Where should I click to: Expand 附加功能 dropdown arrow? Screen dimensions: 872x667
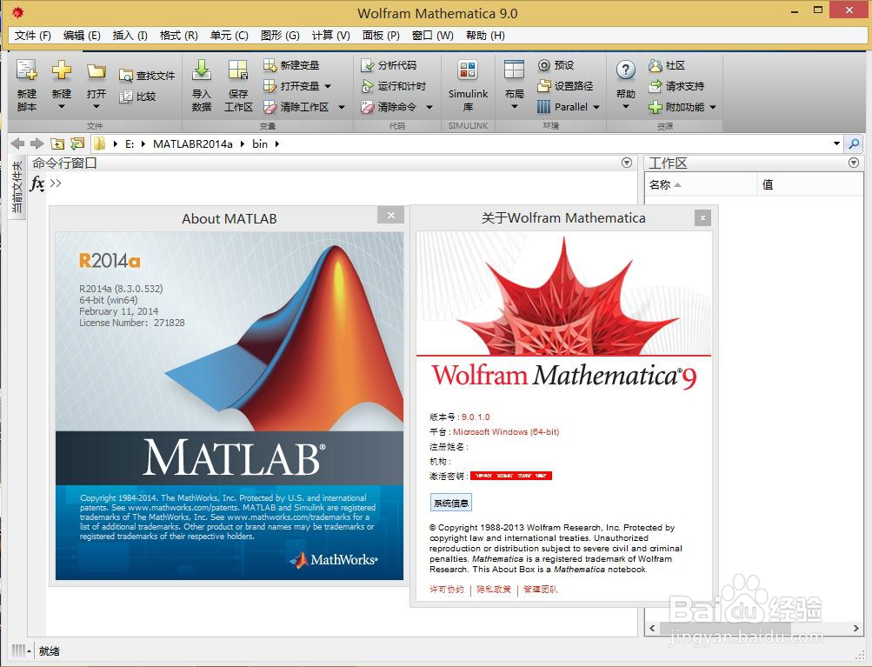pos(712,107)
